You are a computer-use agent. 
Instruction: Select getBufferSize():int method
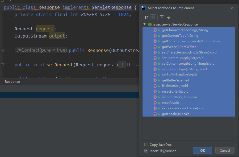pyautogui.click(x=189, y=80)
